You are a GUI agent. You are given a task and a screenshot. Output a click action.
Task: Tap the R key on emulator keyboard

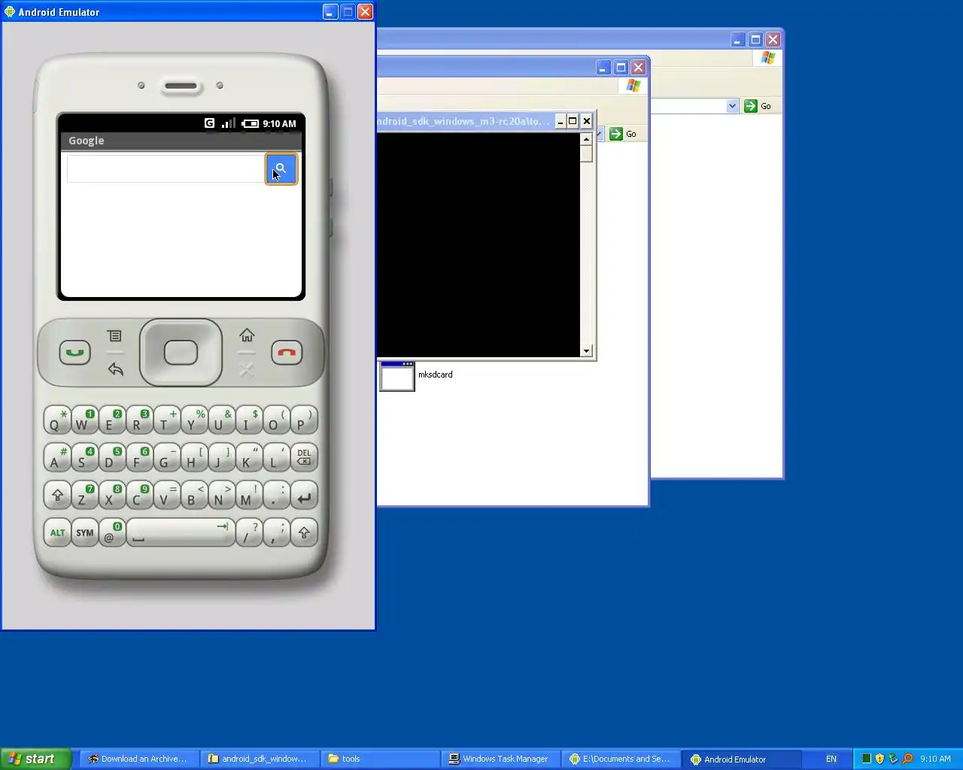[139, 420]
